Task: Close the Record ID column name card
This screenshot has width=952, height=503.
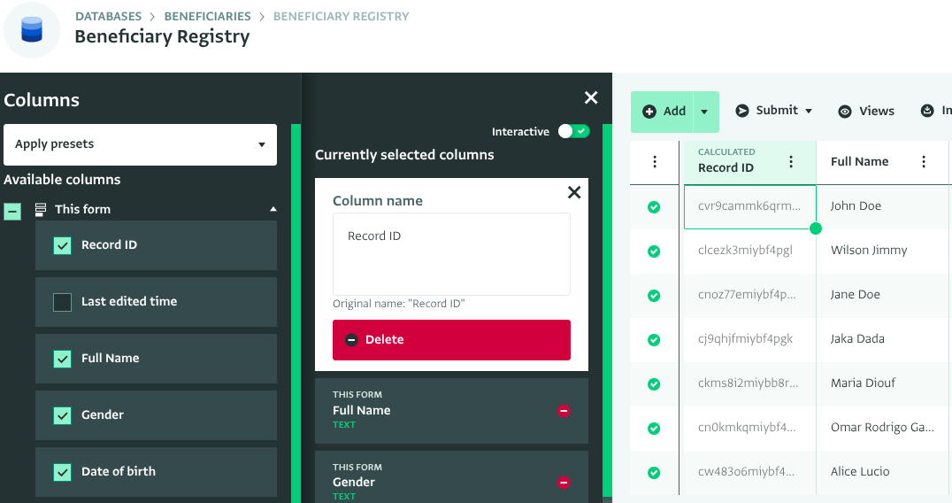Action: point(574,192)
